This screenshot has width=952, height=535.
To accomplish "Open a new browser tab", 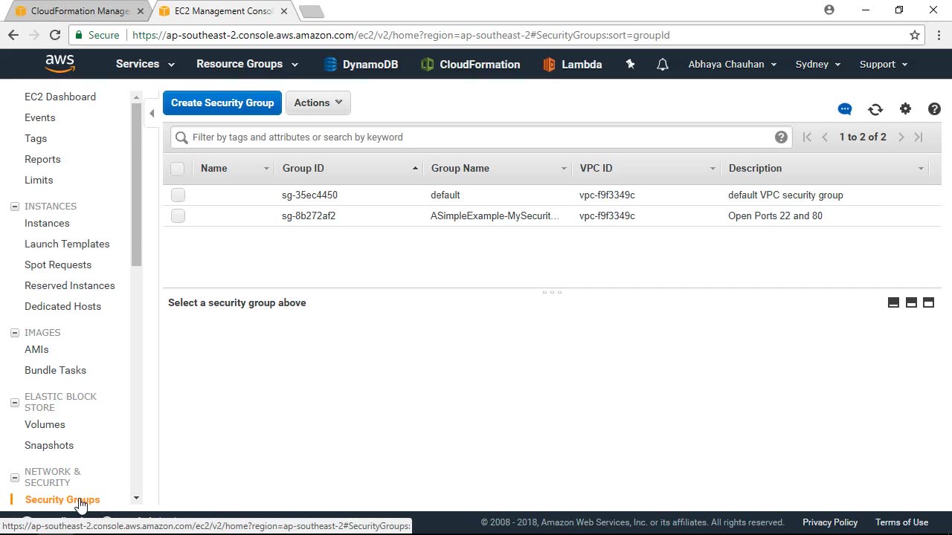I will pyautogui.click(x=311, y=11).
